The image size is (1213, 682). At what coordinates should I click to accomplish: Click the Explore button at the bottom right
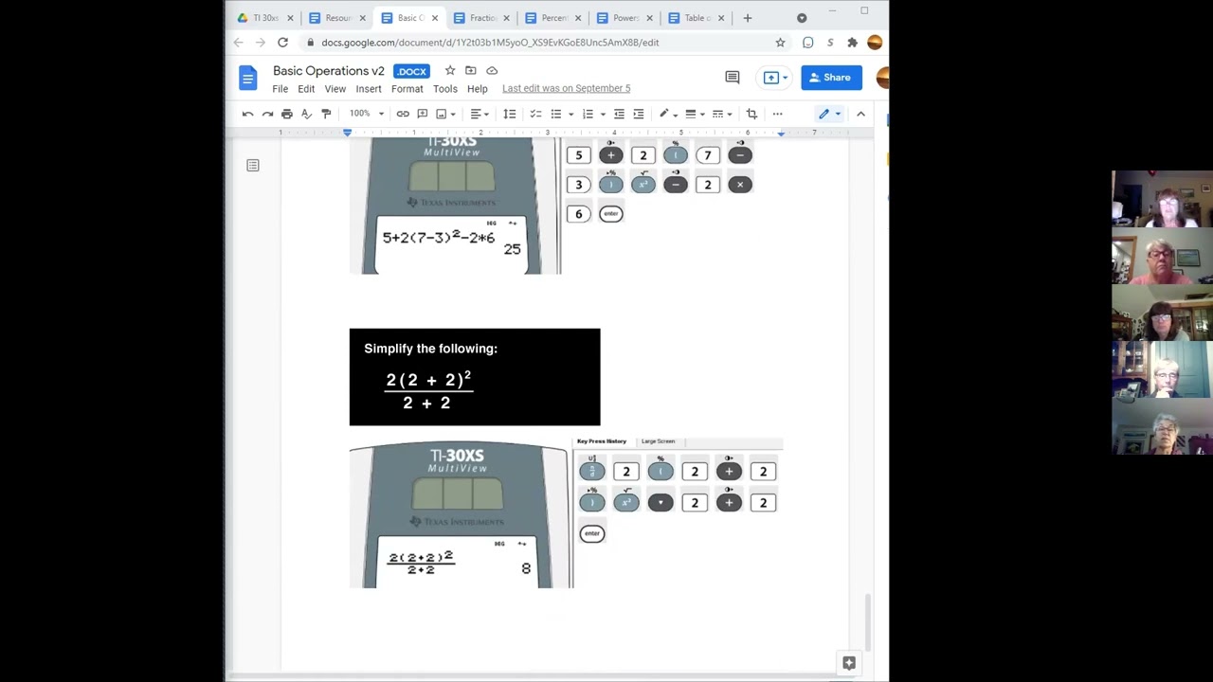pos(849,664)
